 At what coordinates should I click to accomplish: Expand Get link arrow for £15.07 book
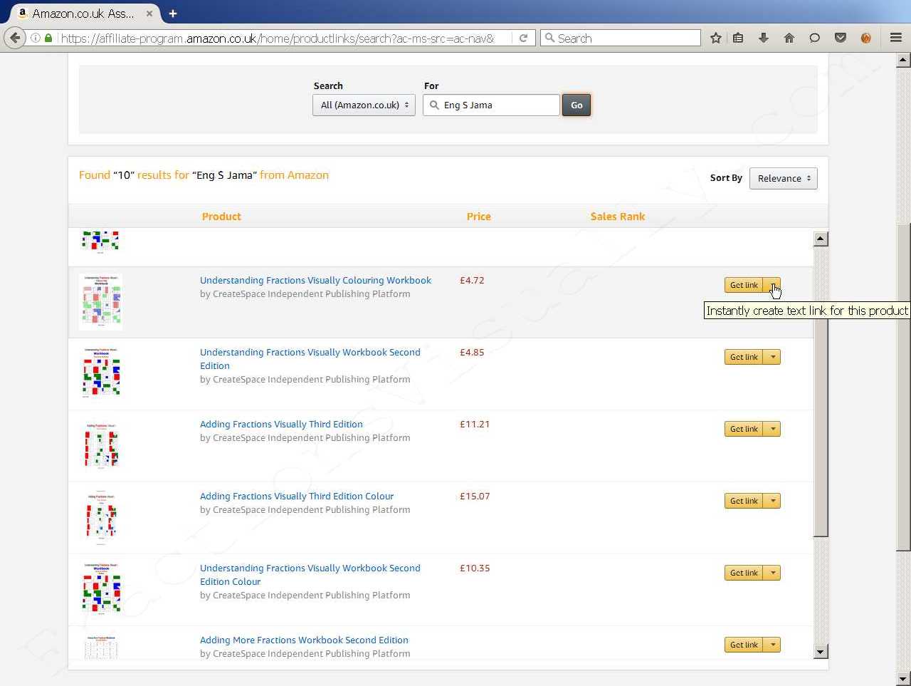click(x=772, y=501)
